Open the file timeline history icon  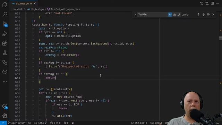click(202, 3)
